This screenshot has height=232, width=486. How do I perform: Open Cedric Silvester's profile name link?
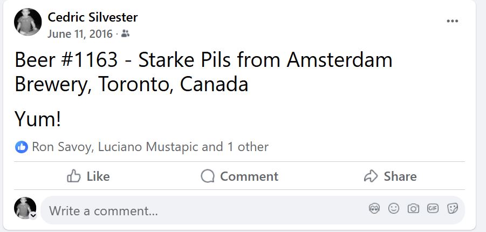(92, 18)
